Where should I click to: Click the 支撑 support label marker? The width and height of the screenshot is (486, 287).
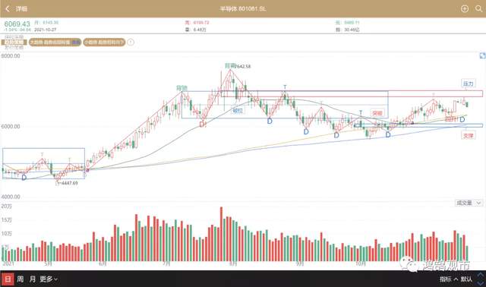468,135
